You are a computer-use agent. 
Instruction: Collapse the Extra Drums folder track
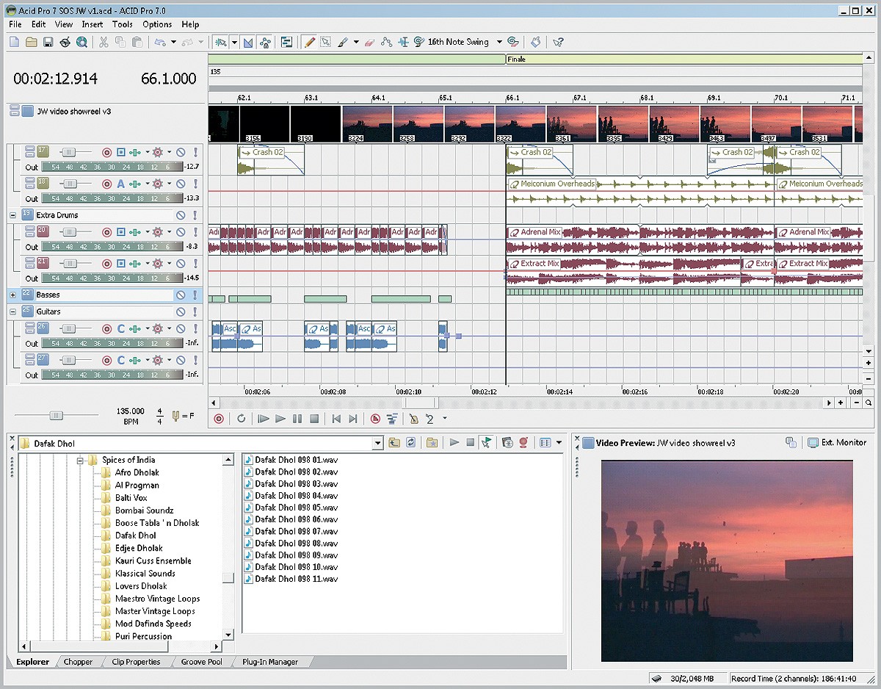(12, 214)
